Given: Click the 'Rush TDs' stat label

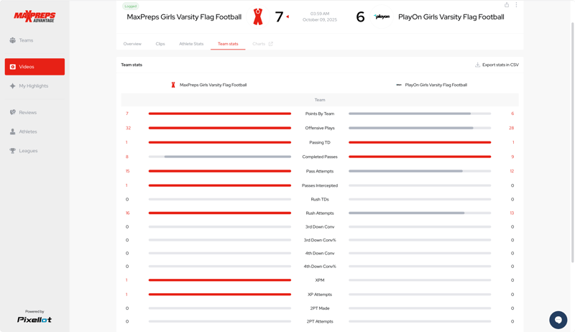Looking at the screenshot, I should pos(320,199).
